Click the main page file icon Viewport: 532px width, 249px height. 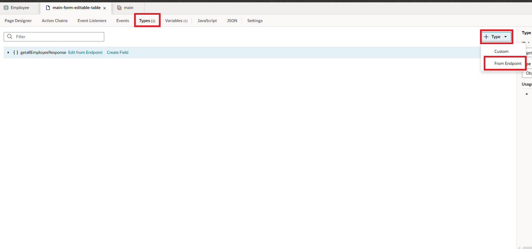[x=119, y=8]
